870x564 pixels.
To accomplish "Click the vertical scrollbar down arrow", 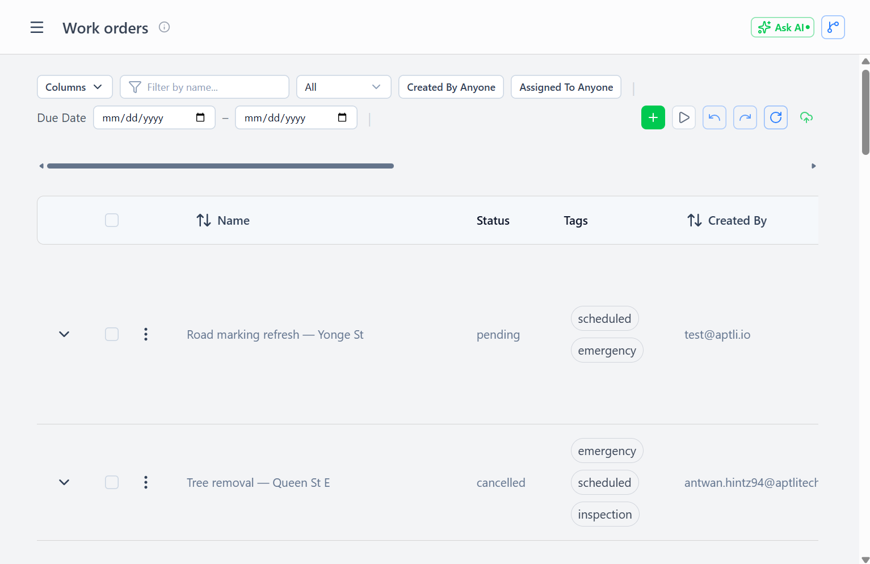I will pyautogui.click(x=865, y=559).
